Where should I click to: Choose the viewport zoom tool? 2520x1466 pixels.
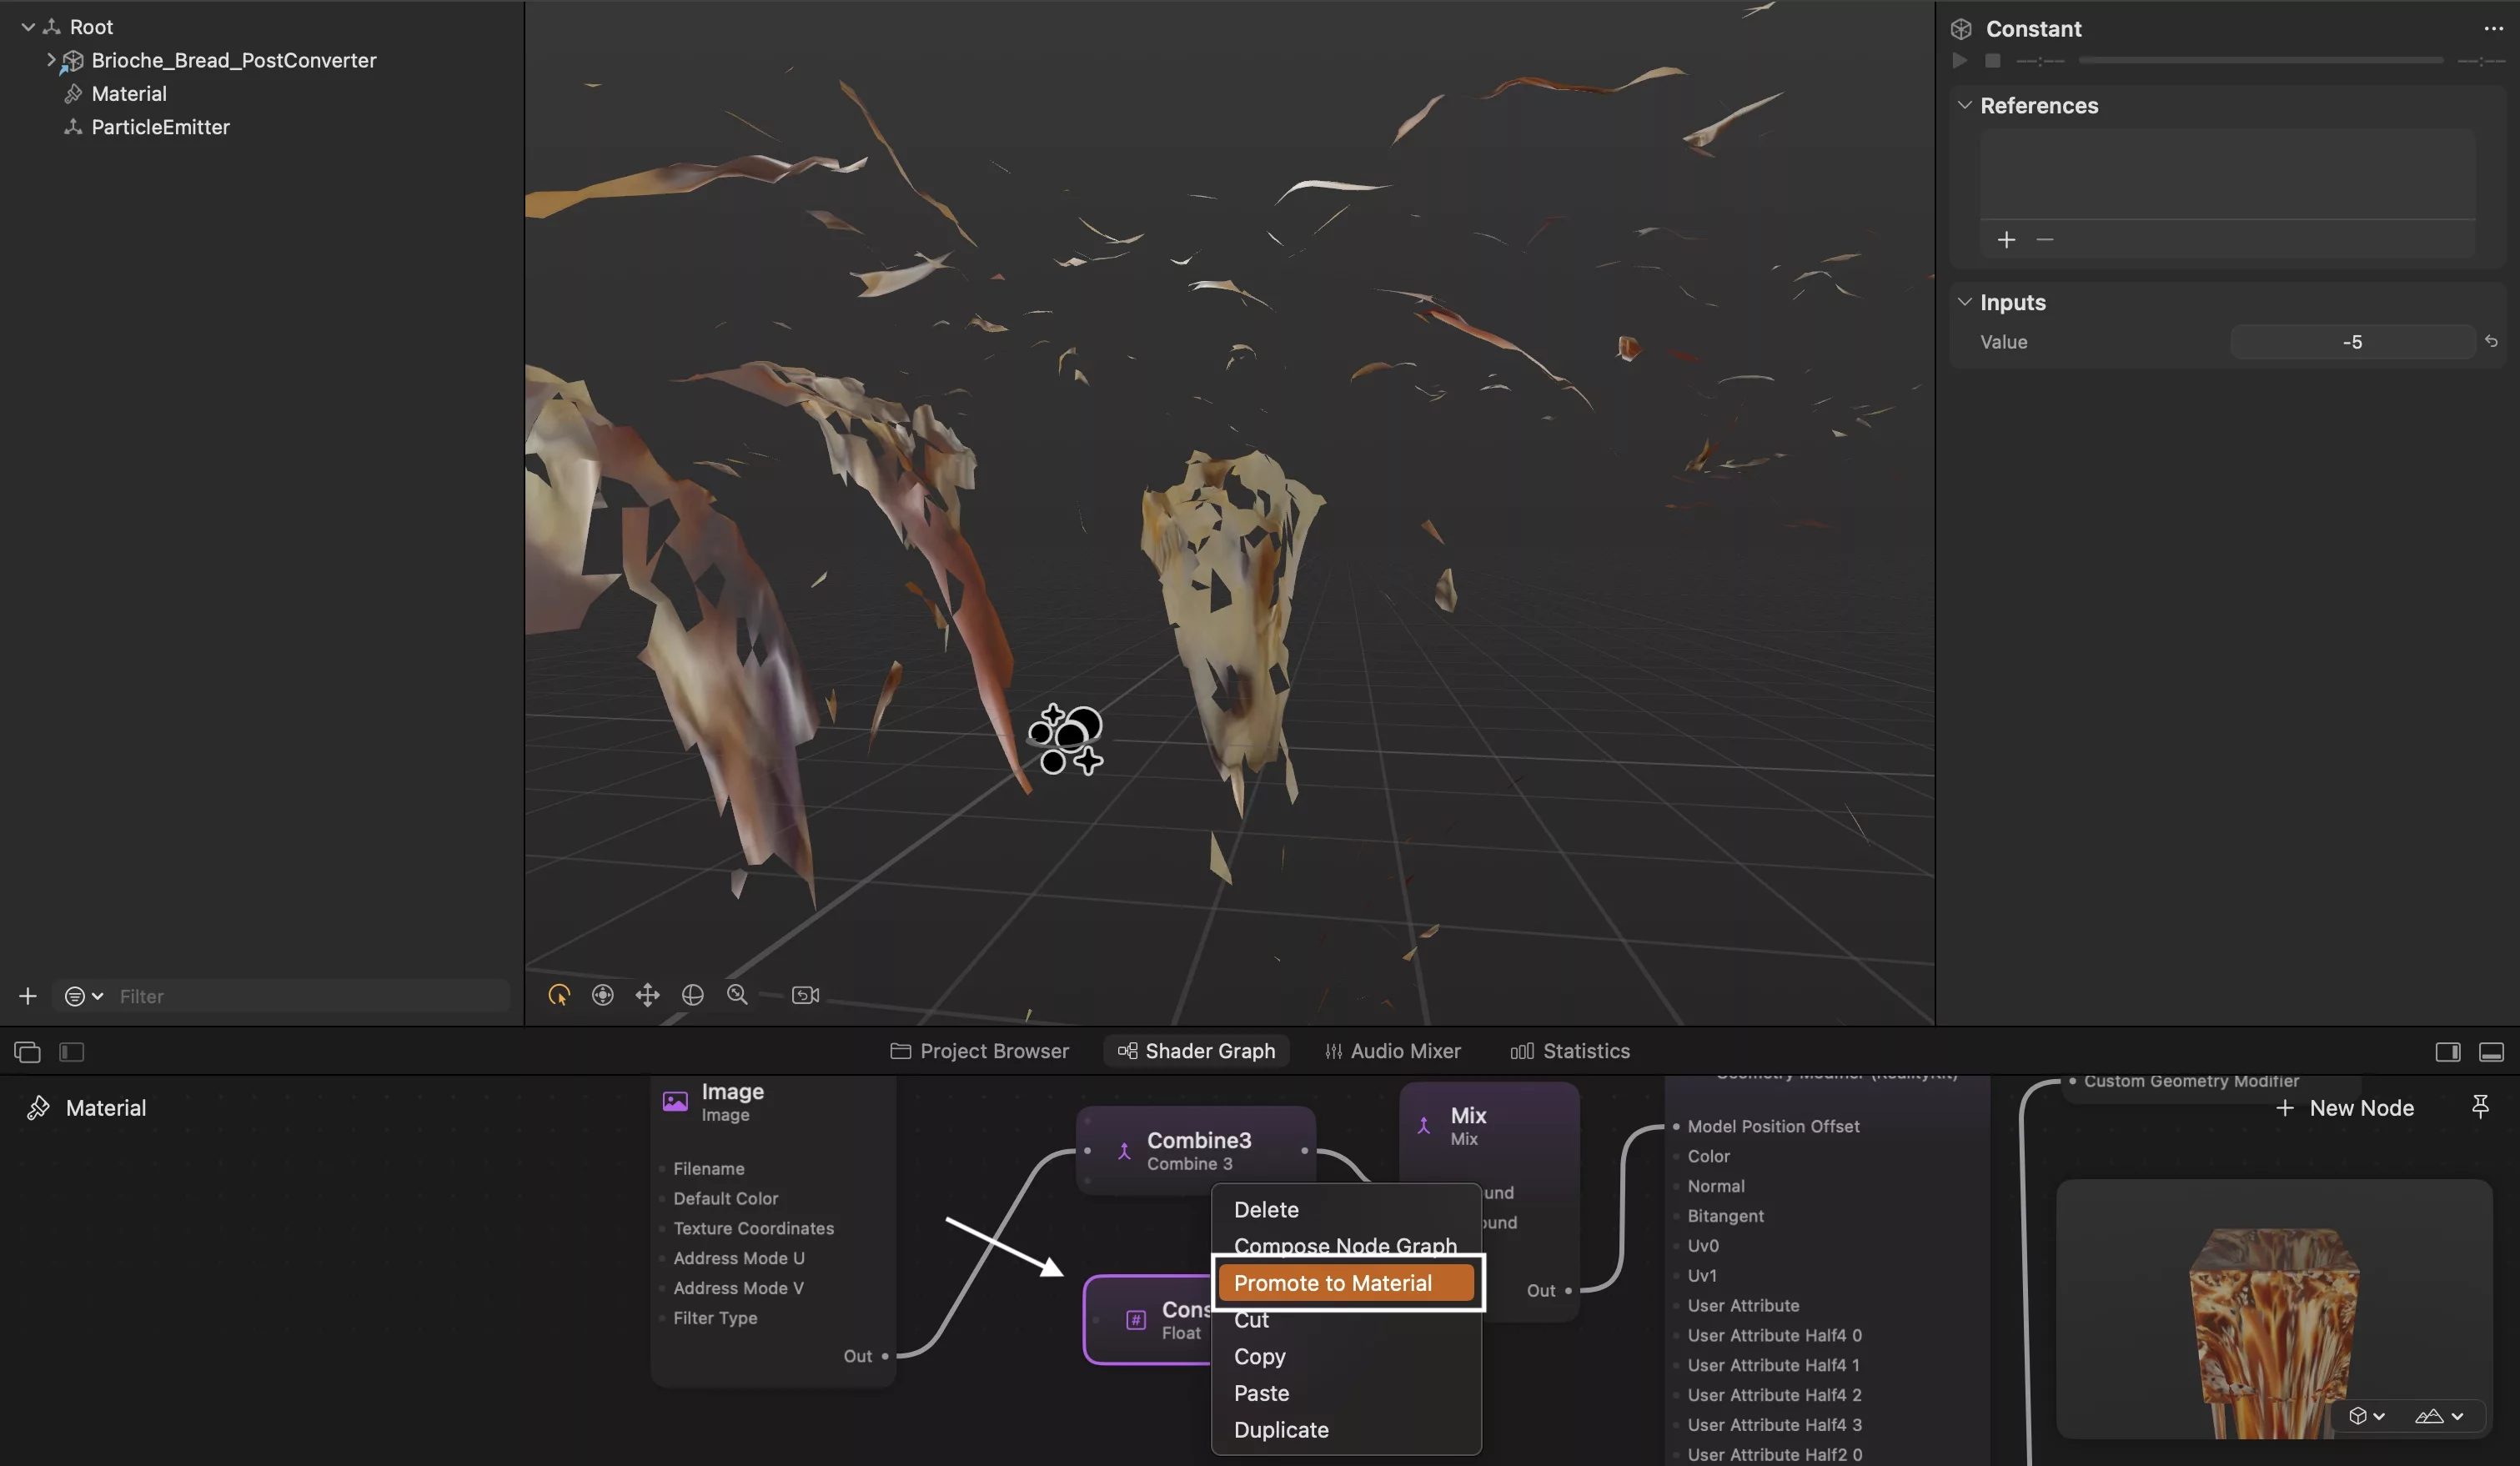(x=737, y=995)
